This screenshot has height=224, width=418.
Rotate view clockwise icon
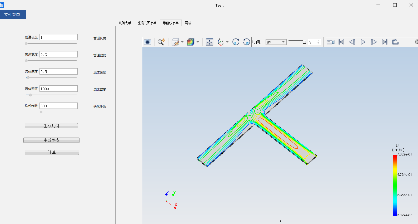(x=236, y=42)
